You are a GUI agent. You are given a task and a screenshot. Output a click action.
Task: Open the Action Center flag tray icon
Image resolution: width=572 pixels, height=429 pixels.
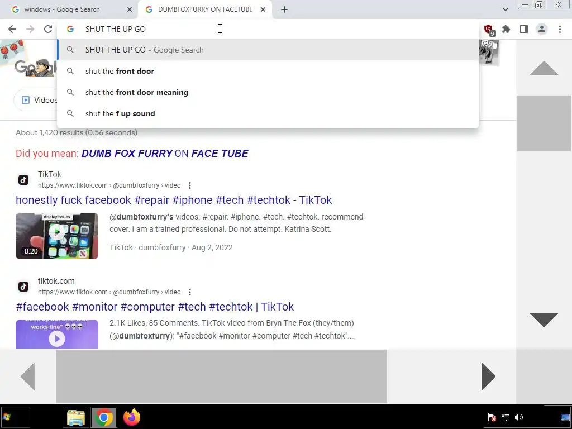tap(492, 417)
